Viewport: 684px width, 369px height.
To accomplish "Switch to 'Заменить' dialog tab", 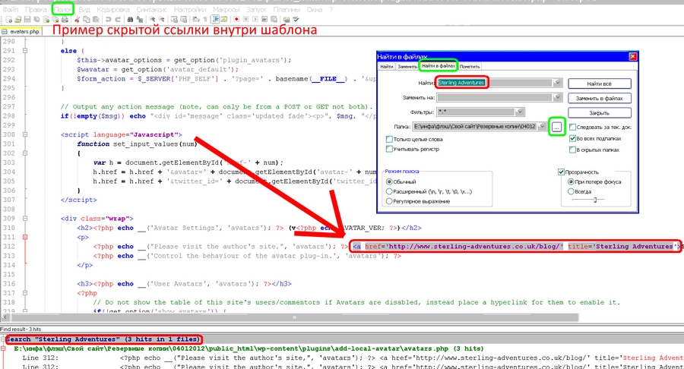I will coord(407,66).
